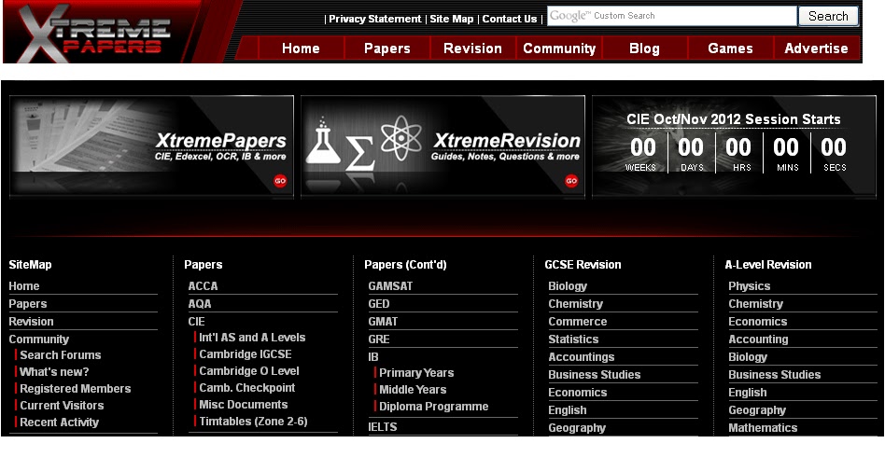Open the Community navigation tab
This screenshot has width=885, height=471.
pos(559,48)
